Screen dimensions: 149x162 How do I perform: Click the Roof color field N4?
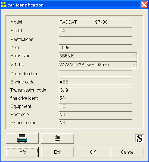(x=95, y=114)
